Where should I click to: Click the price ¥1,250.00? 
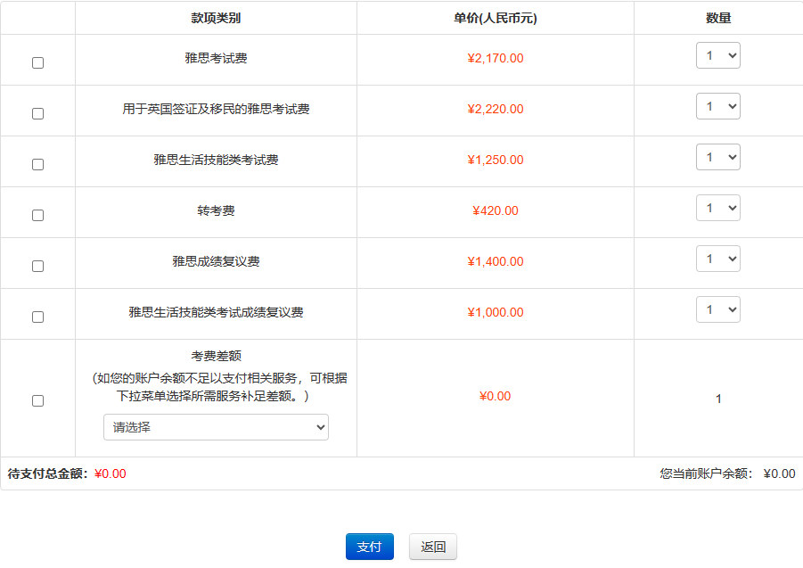[x=496, y=160]
